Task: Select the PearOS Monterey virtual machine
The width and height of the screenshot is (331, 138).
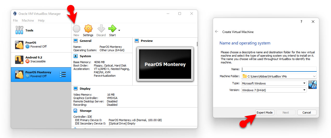Action: pyautogui.click(x=41, y=75)
